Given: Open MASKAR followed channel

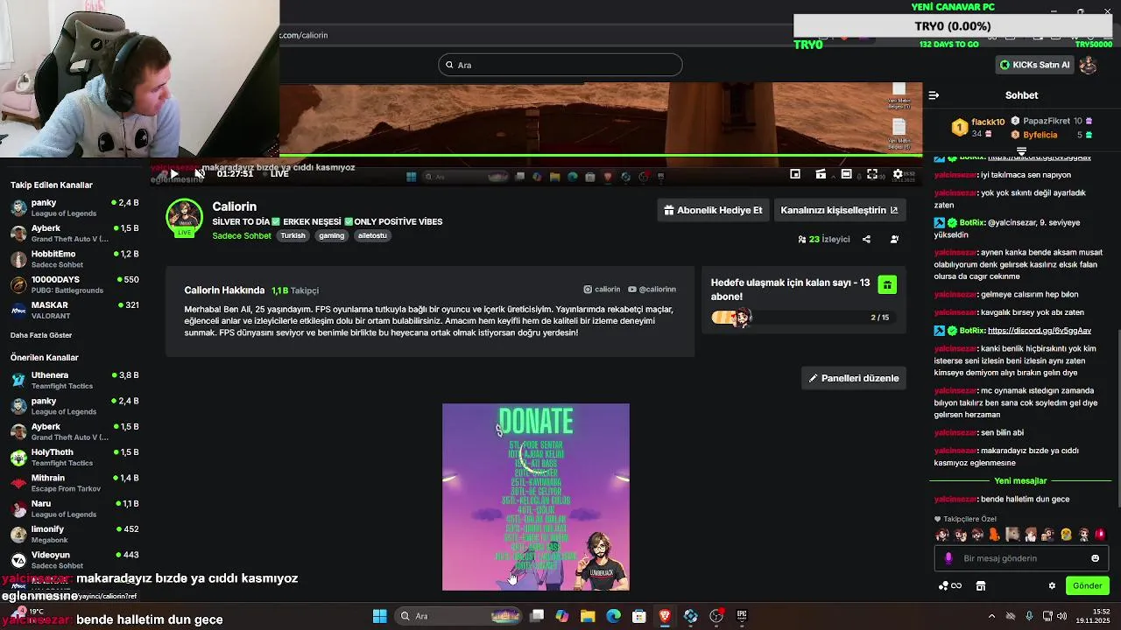Looking at the screenshot, I should click(74, 310).
